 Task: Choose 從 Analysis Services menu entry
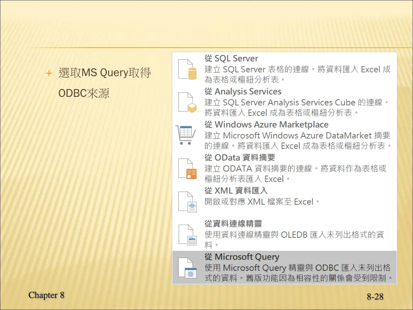pos(284,102)
